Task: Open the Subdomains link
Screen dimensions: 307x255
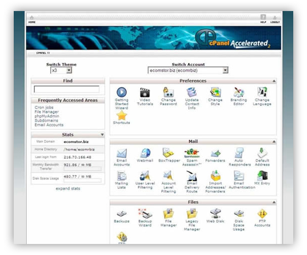Action: [46, 120]
